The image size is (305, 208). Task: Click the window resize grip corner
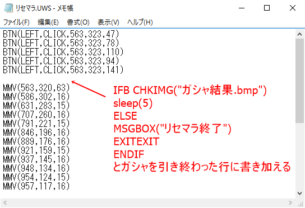301,204
